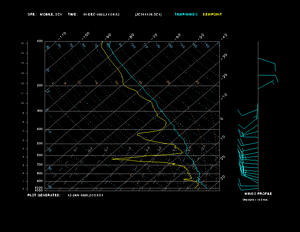Click right-edge isotherm label "0"
Screen dimensions: 300x232
pos(222,119)
